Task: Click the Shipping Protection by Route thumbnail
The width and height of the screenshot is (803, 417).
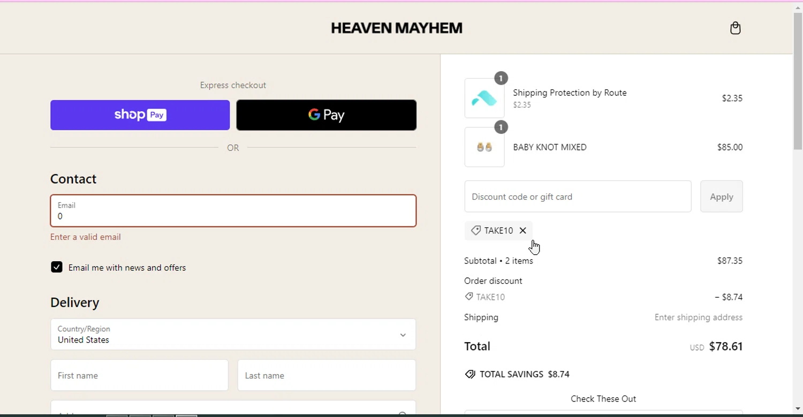Action: click(484, 98)
